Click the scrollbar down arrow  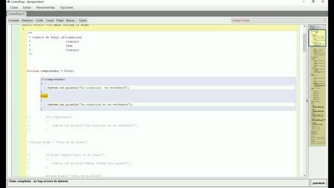click(x=304, y=175)
